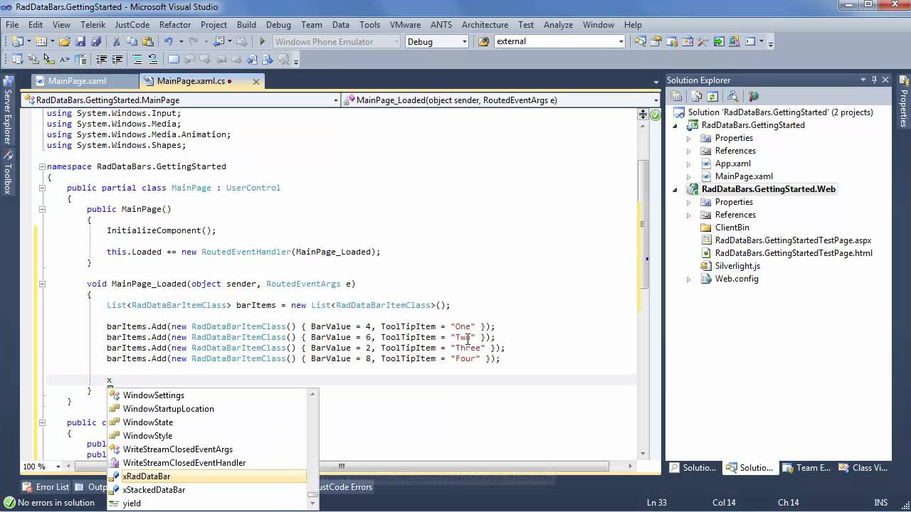Toggle a bookmark on current line

pyautogui.click(x=173, y=59)
